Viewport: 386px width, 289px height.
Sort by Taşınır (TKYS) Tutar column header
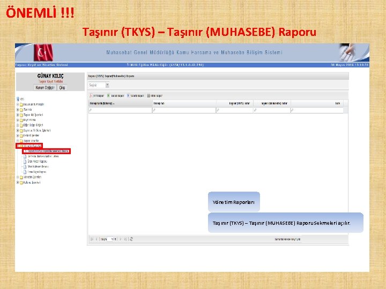[x=235, y=103]
